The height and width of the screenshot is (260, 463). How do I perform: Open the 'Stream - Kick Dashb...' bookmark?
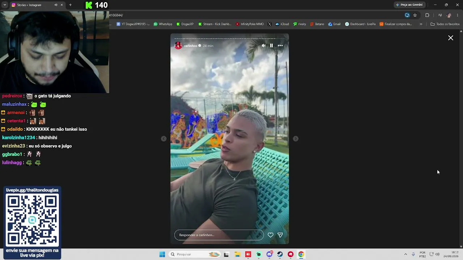click(214, 24)
